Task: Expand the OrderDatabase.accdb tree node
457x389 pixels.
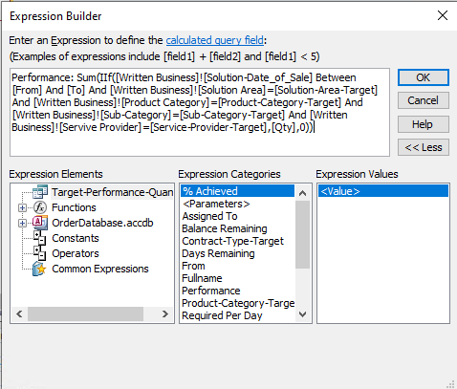Action: [22, 223]
